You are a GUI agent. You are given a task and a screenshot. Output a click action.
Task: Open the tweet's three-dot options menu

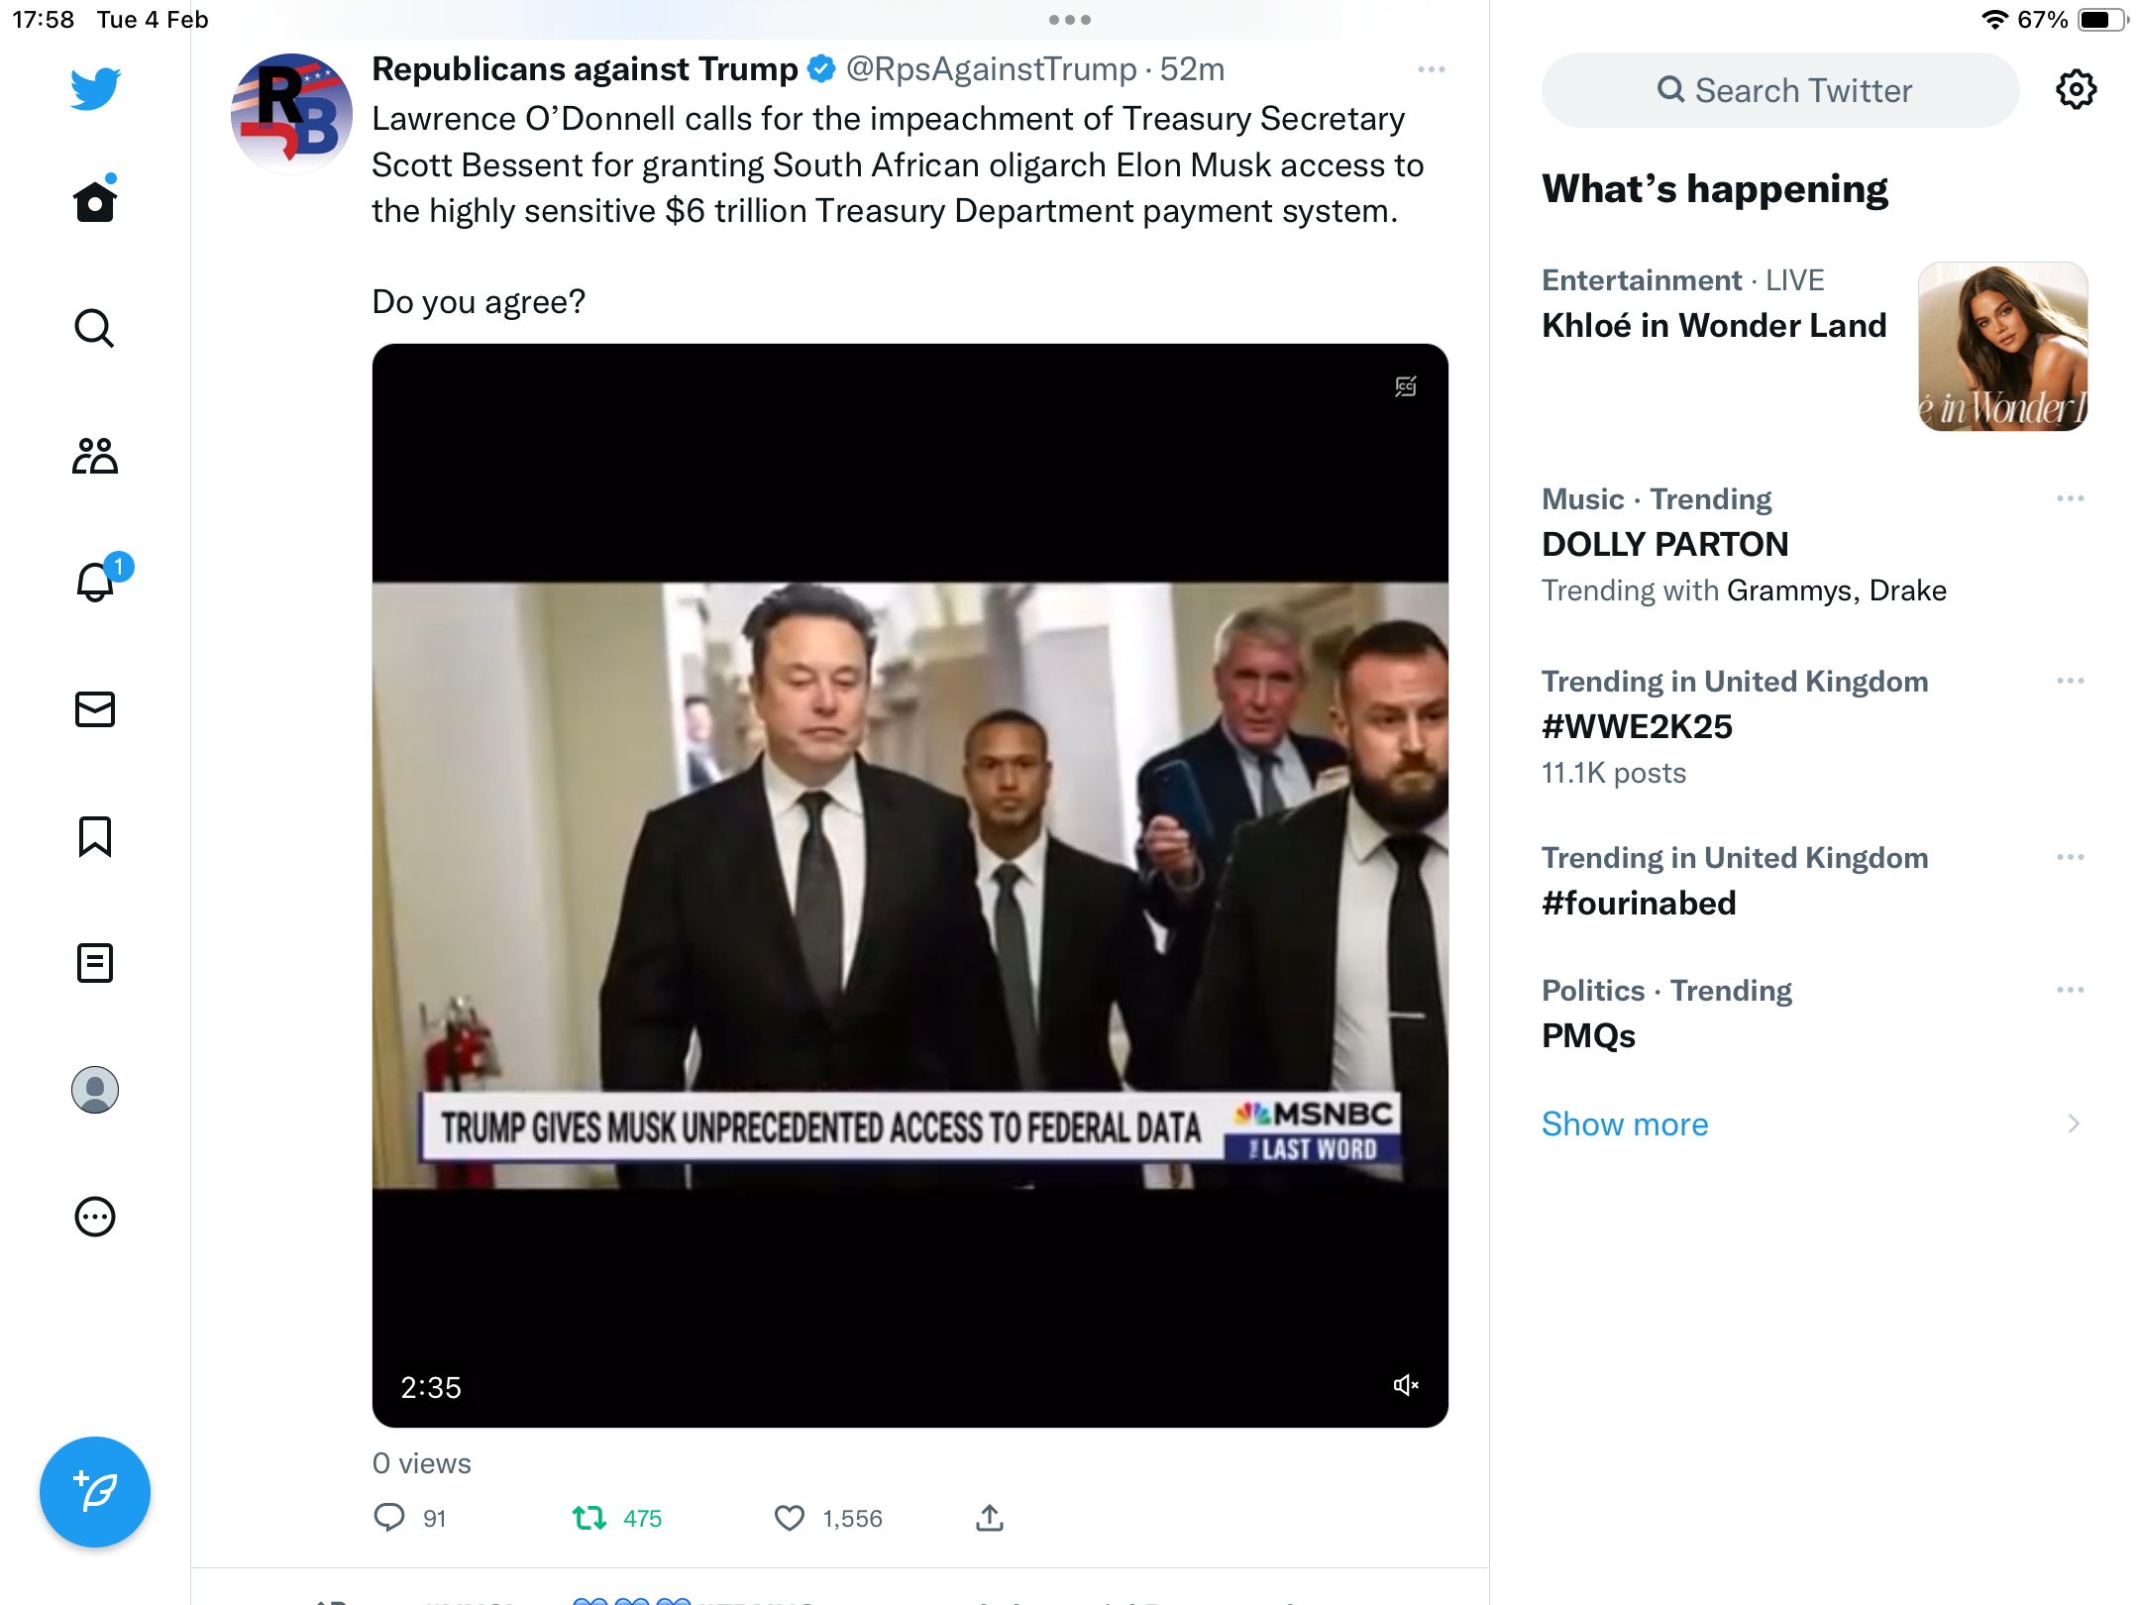point(1432,69)
